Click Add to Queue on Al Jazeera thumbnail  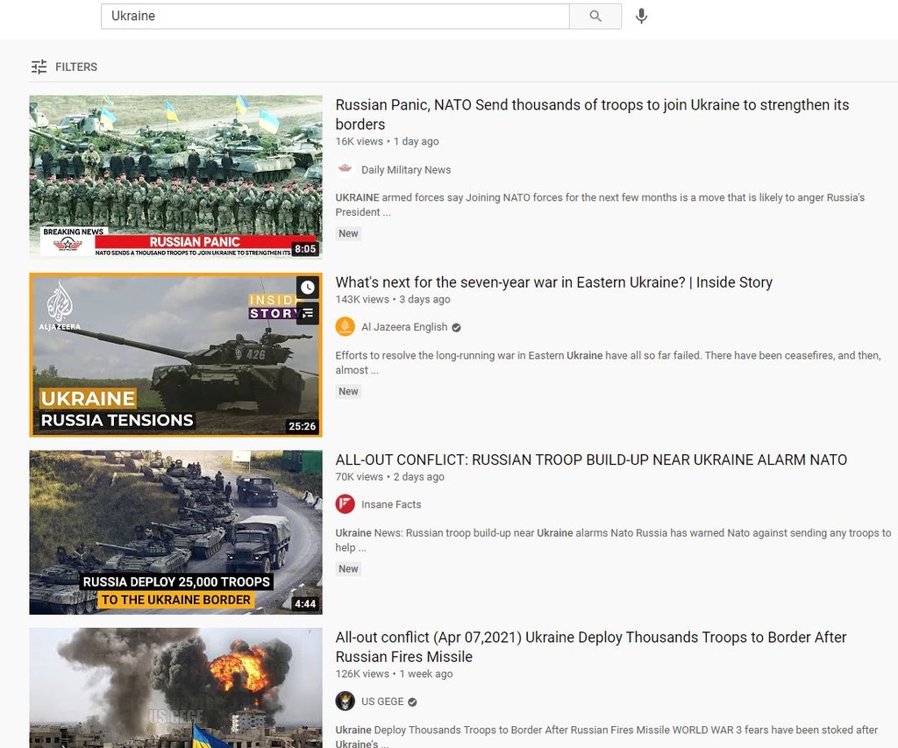pyautogui.click(x=308, y=313)
